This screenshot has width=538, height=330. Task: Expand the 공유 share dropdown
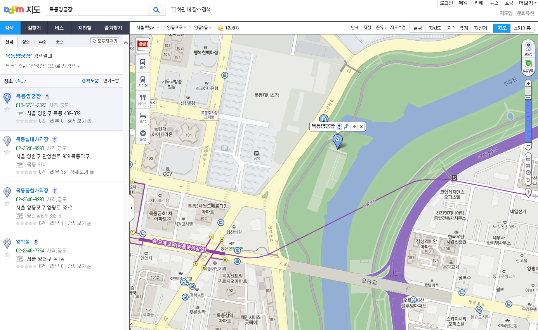coord(381,28)
